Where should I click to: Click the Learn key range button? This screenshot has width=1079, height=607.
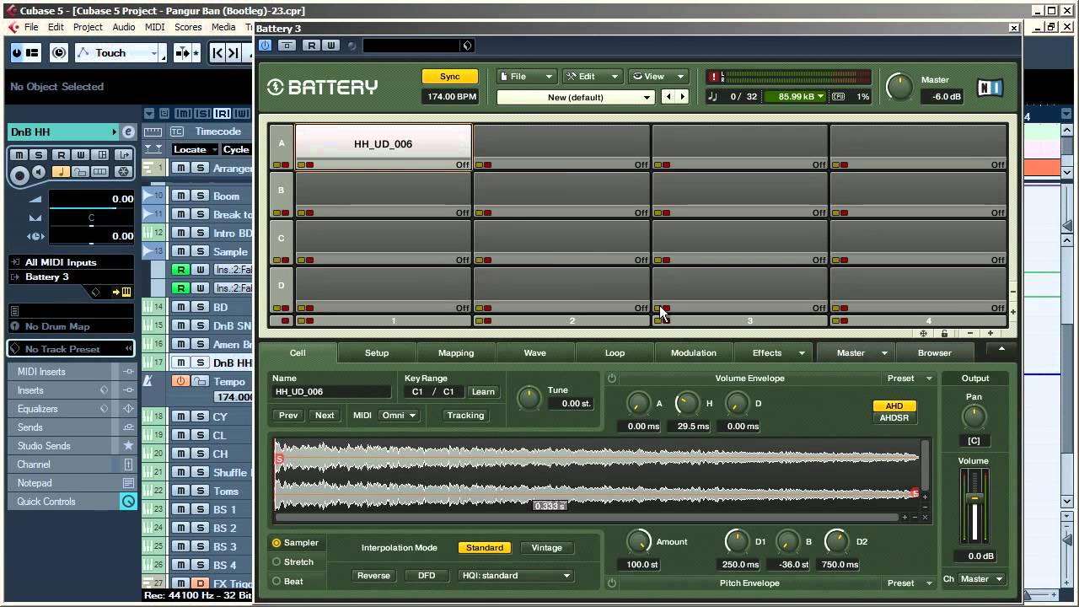pyautogui.click(x=483, y=392)
